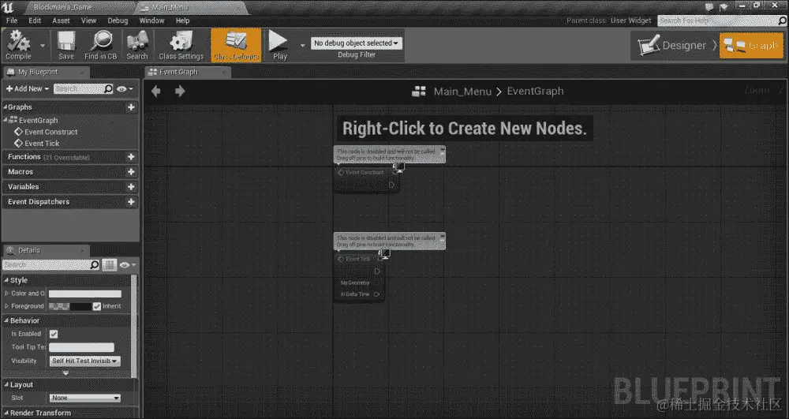Open the Compile options dropdown arrow
789x419 pixels.
(43, 45)
